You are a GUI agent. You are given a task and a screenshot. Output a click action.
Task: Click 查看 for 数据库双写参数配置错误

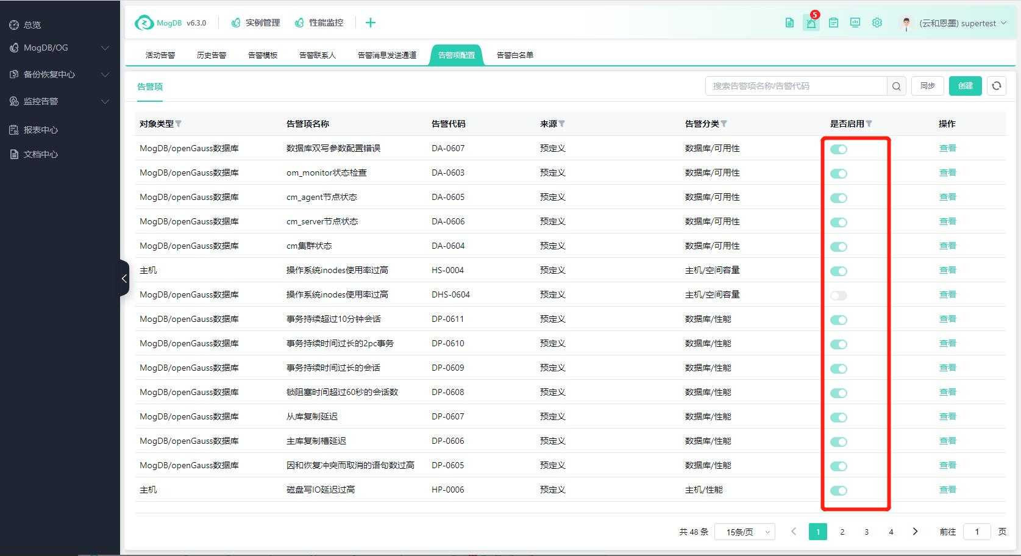(948, 148)
